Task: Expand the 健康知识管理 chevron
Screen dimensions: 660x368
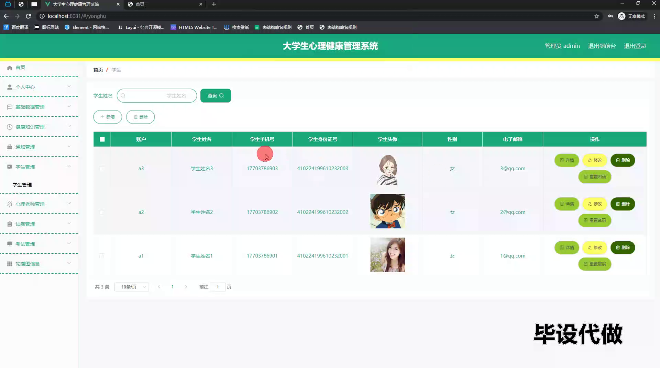Action: click(69, 126)
